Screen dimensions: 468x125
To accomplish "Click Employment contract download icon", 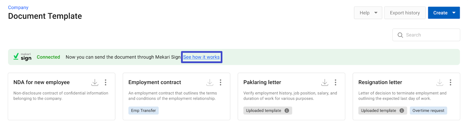I will 210,82.
